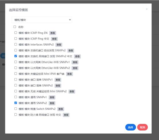The width and height of the screenshot is (159, 140).
Task: Click 查看 next to Interfaces SNMPv2
Action: [59, 45]
